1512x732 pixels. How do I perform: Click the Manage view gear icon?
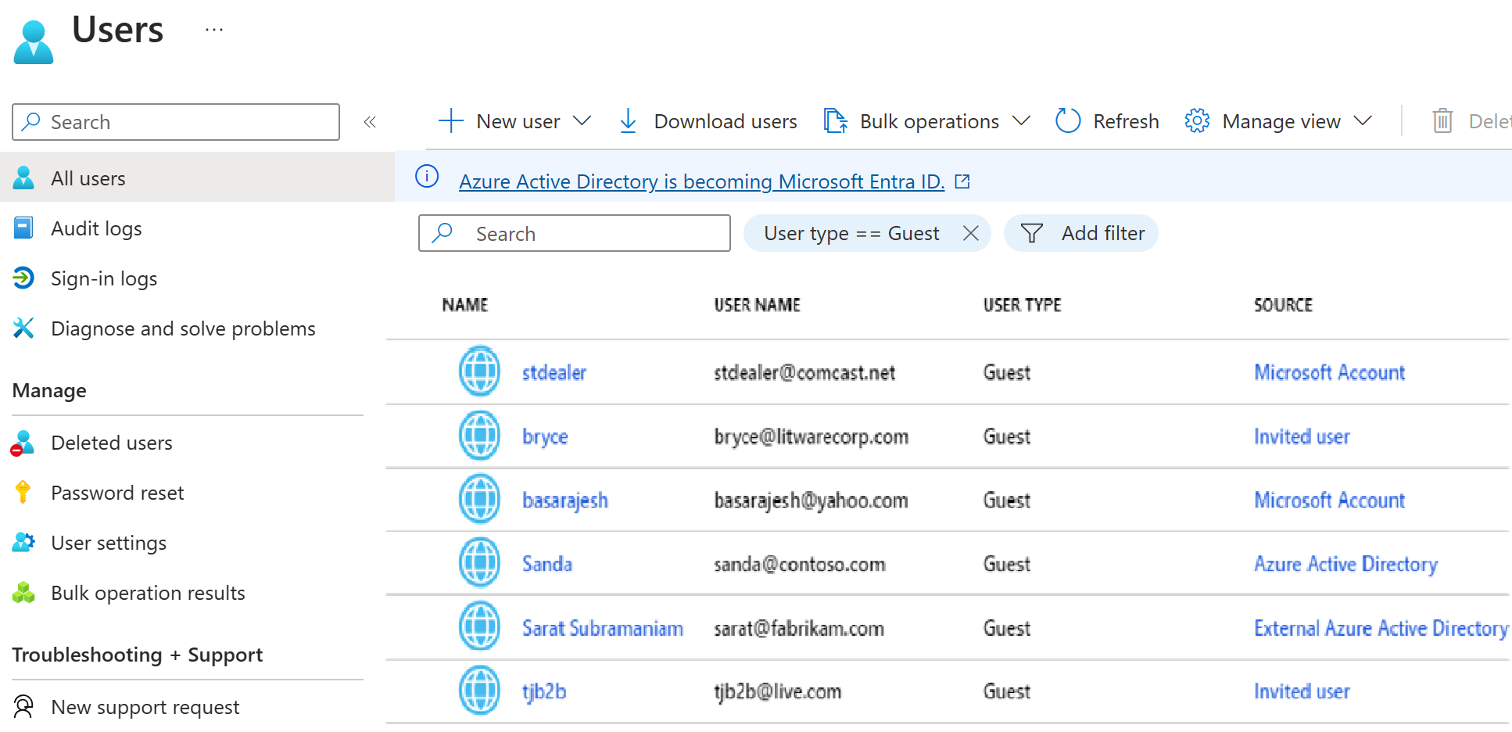click(x=1197, y=121)
